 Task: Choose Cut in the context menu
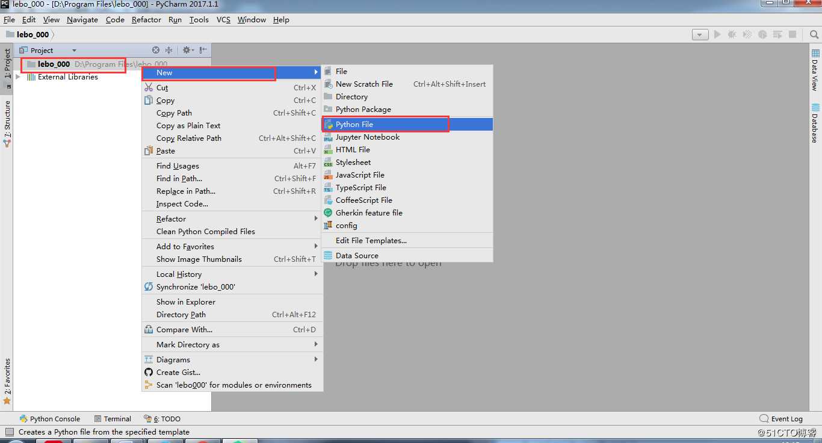(232, 87)
